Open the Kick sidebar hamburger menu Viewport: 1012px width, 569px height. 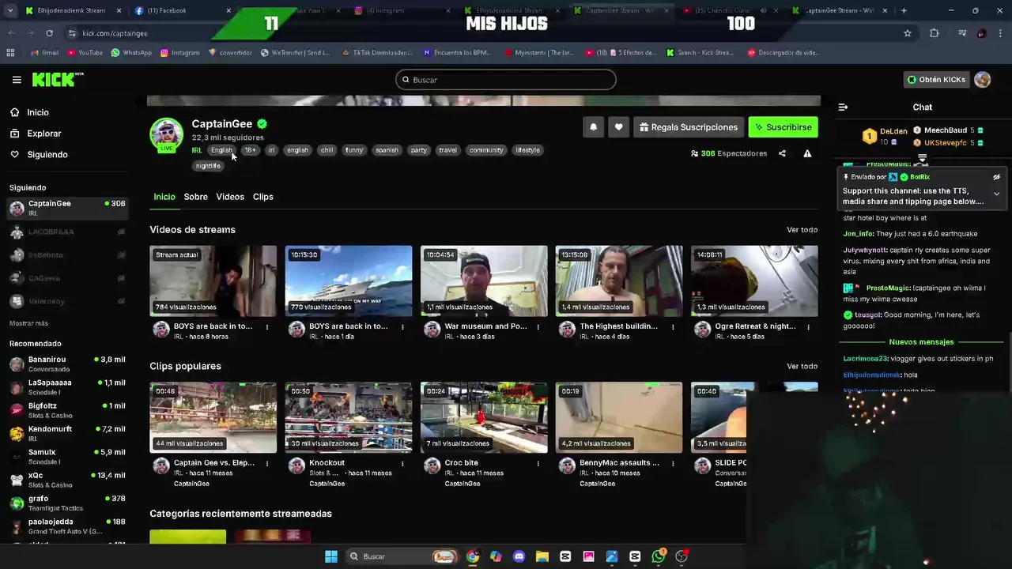[x=17, y=80]
